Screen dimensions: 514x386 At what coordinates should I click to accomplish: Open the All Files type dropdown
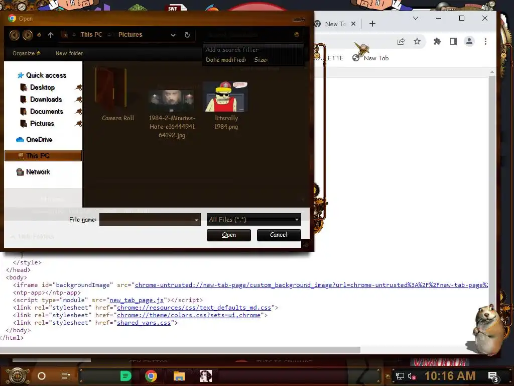click(x=253, y=220)
